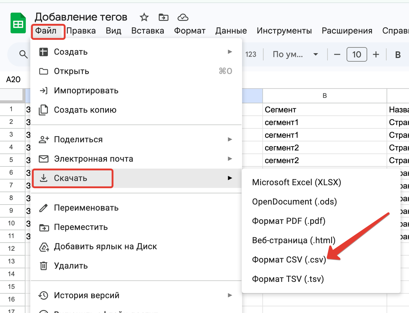
Task: Select Формат CSV (.csv) download option
Action: [289, 260]
